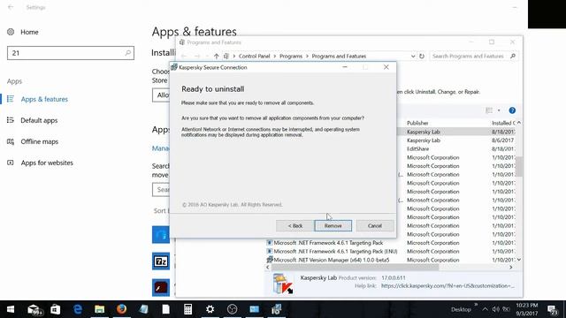This screenshot has width=566, height=318.
Task: Show hidden system tray icons
Action: 485,309
